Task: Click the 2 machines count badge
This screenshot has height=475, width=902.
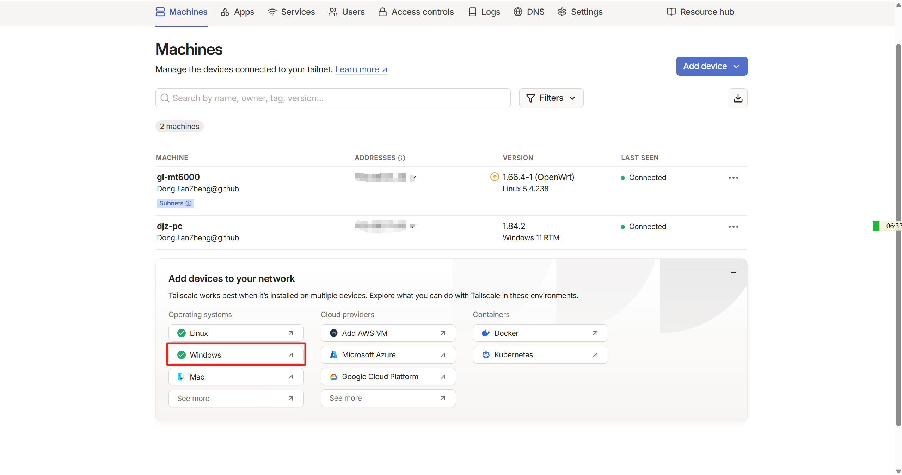Action: coord(179,127)
